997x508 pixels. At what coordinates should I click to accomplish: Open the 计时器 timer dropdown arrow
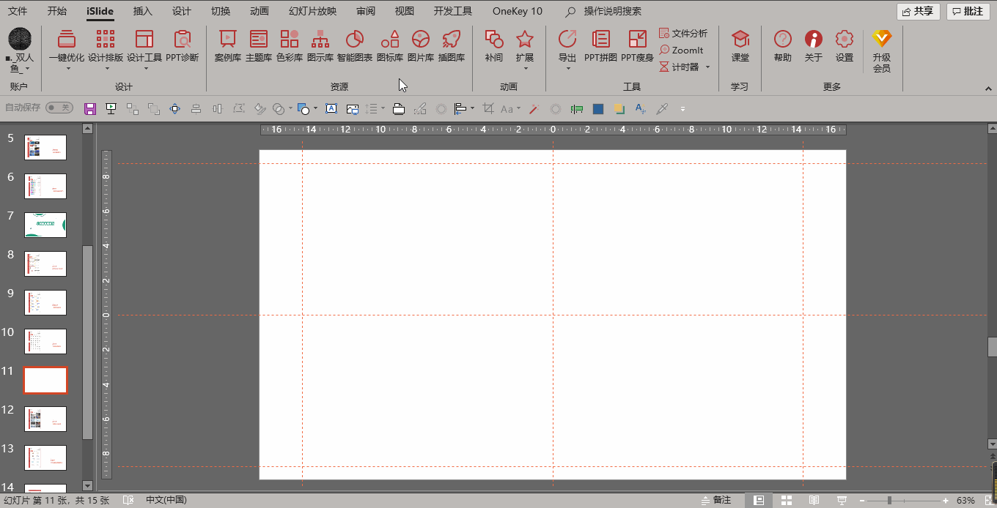click(x=707, y=67)
